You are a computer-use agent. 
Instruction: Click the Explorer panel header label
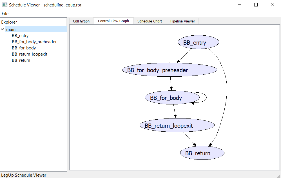tap(9, 22)
